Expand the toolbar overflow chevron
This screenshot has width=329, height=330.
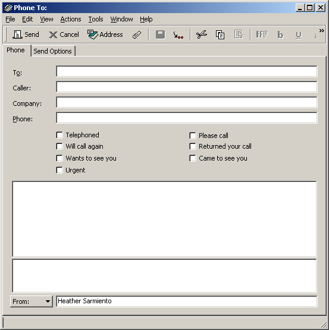tap(321, 31)
